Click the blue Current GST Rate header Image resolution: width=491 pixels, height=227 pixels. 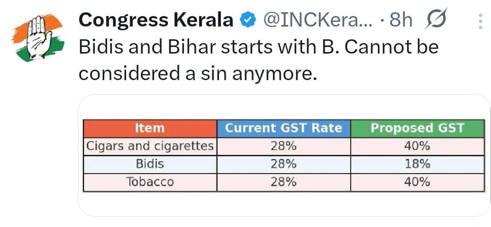tap(284, 128)
